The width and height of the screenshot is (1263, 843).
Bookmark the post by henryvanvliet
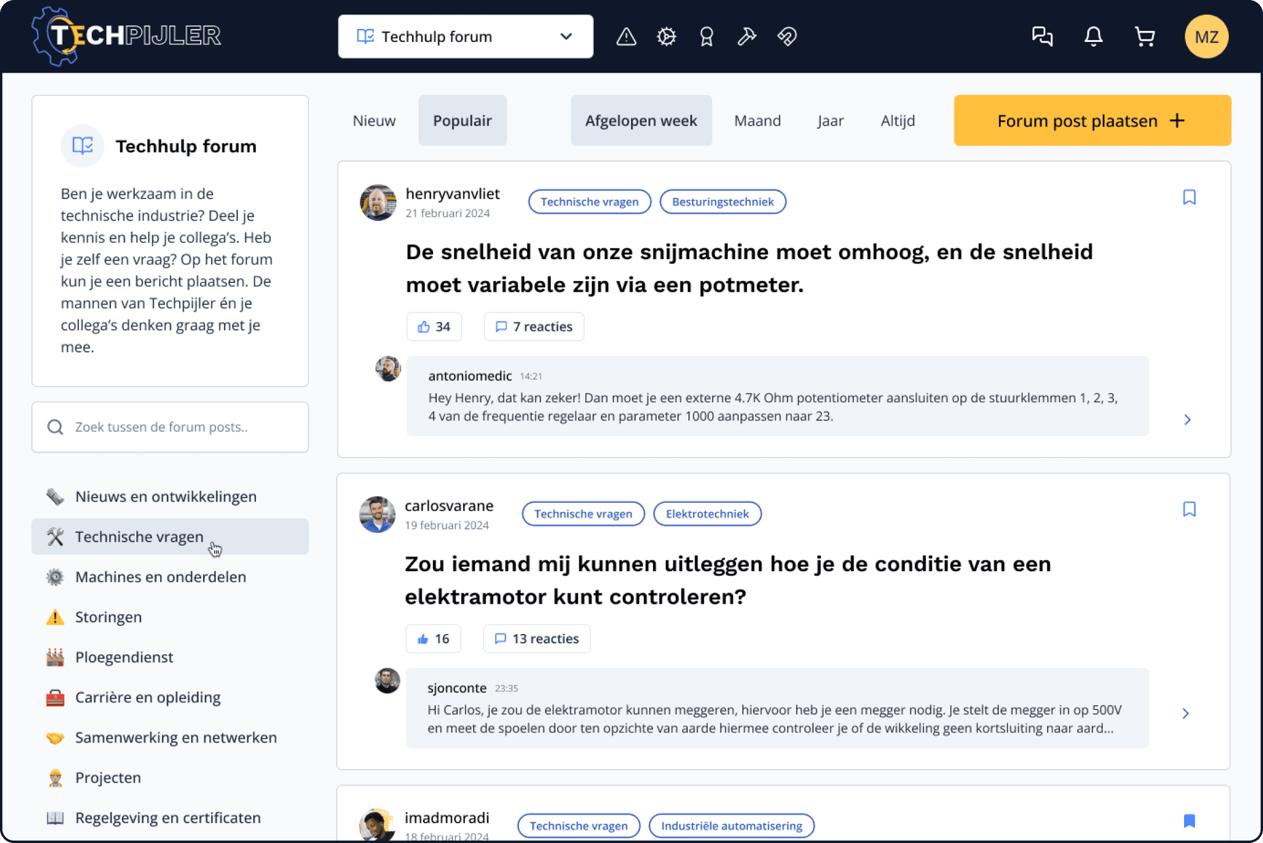1189,197
